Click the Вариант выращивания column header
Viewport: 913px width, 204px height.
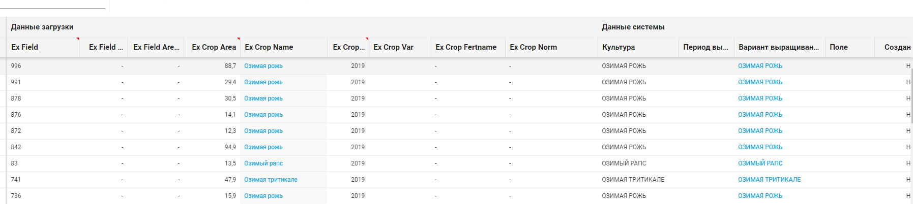pyautogui.click(x=779, y=47)
